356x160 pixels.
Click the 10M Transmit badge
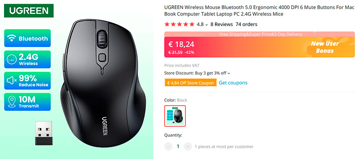click(27, 102)
